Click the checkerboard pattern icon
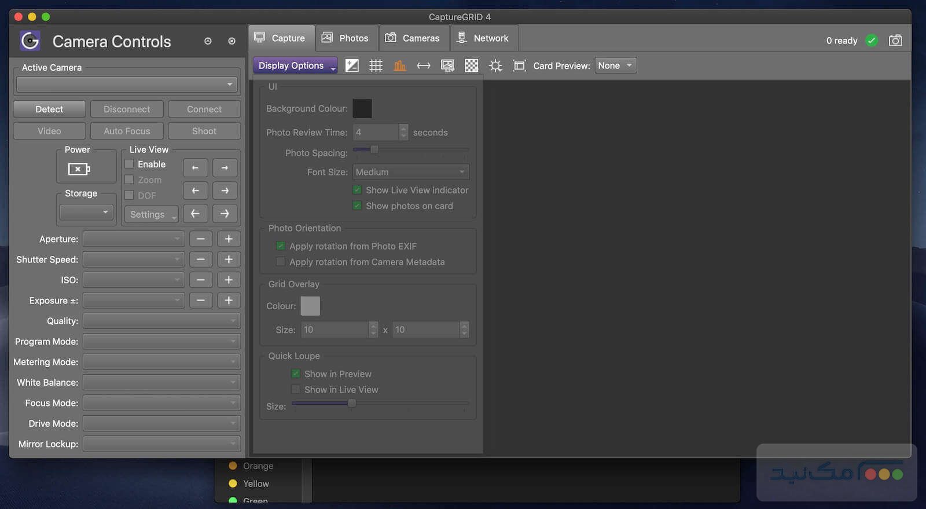Screen dimensions: 926x509 472,66
